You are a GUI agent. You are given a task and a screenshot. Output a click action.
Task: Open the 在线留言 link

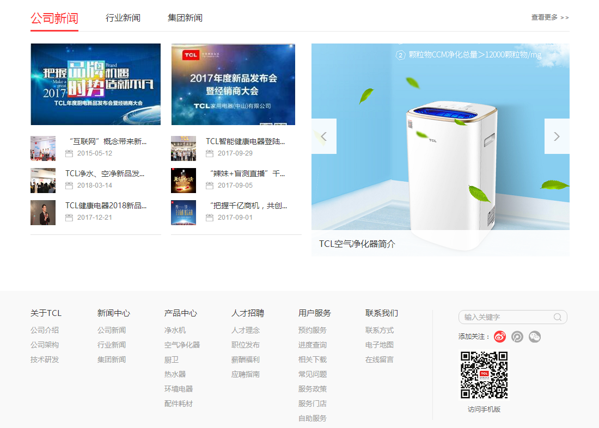coord(380,359)
